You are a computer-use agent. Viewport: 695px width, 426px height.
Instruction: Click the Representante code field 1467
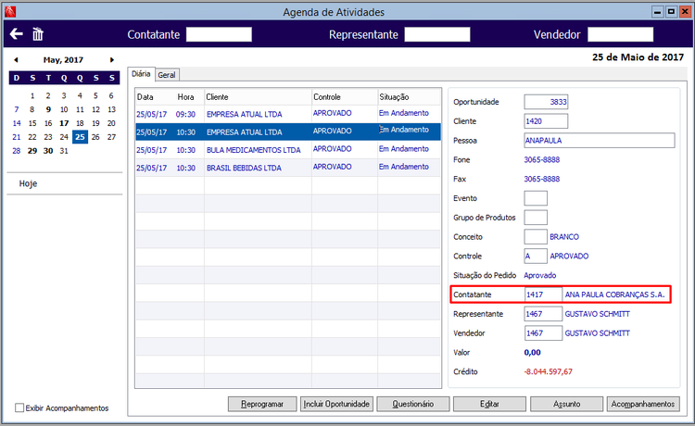543,314
